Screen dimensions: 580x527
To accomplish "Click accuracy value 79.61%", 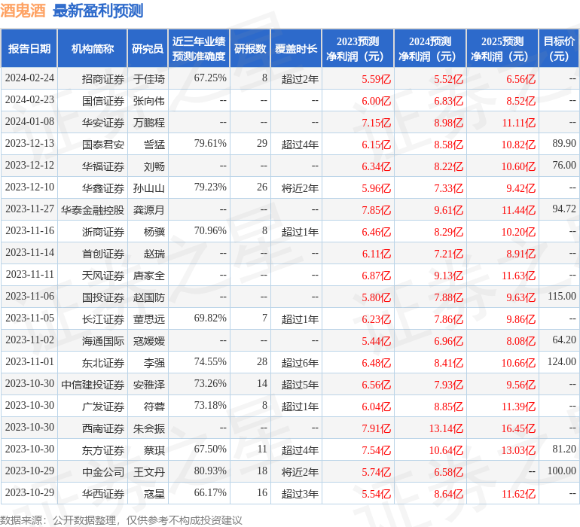I will (210, 144).
